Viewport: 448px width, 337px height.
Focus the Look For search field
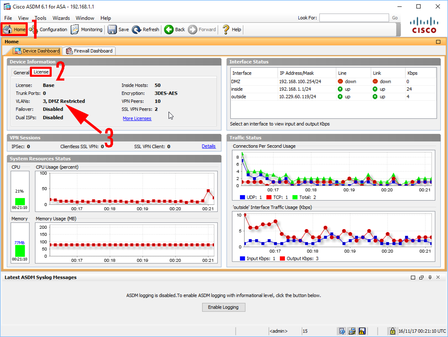(x=354, y=18)
